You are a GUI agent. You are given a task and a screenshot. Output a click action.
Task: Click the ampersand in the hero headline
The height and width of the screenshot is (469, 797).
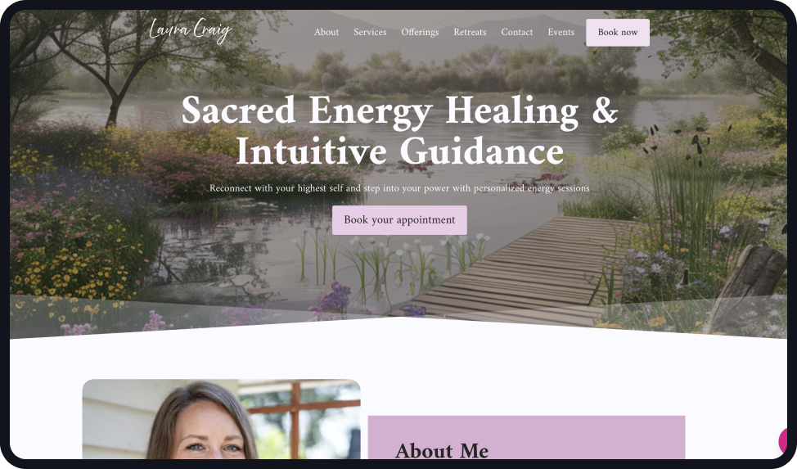605,110
